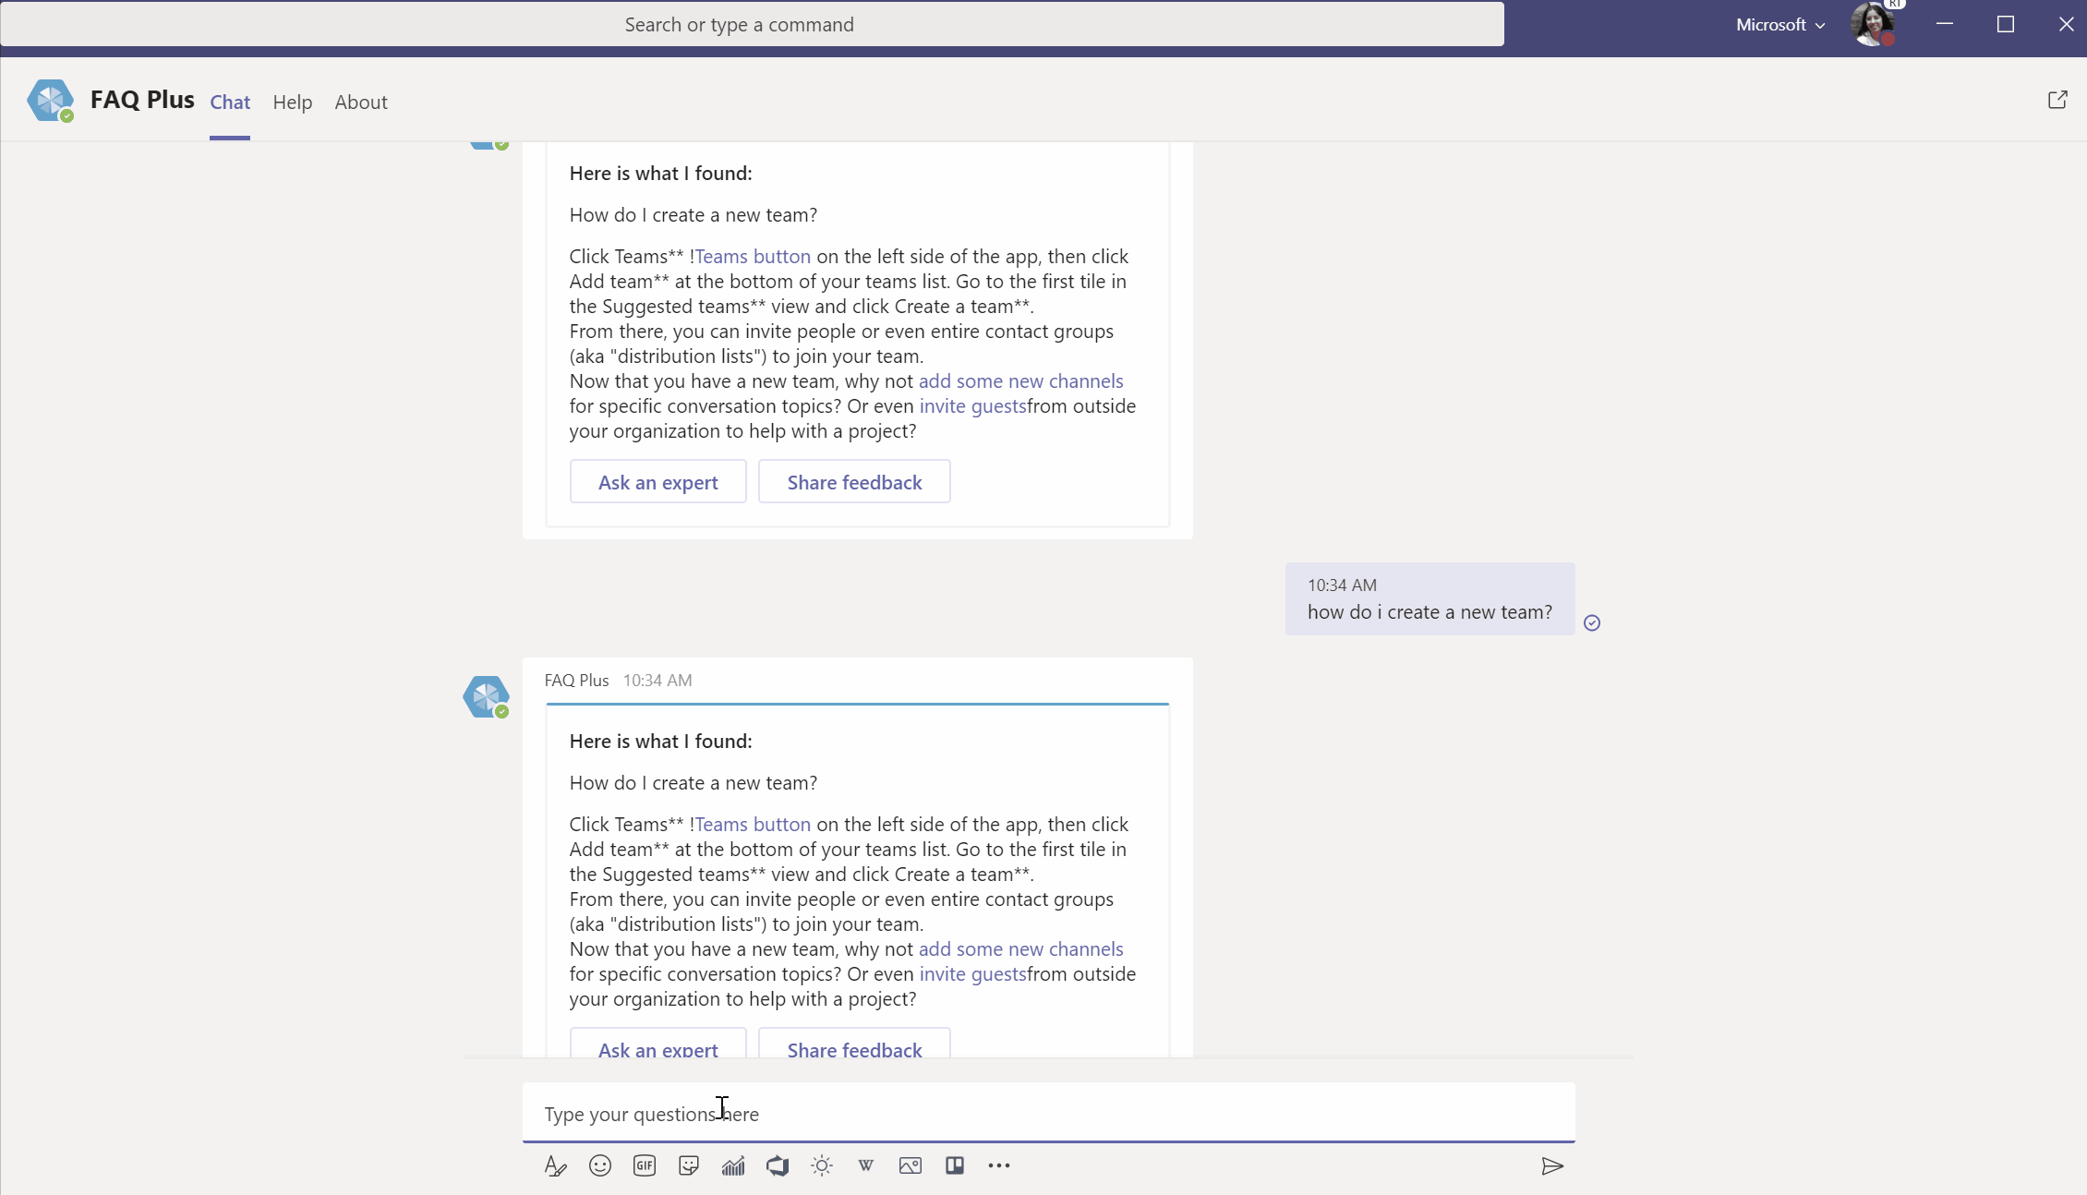The width and height of the screenshot is (2087, 1195).
Task: Click Ask an expert button lower
Action: 657,1049
